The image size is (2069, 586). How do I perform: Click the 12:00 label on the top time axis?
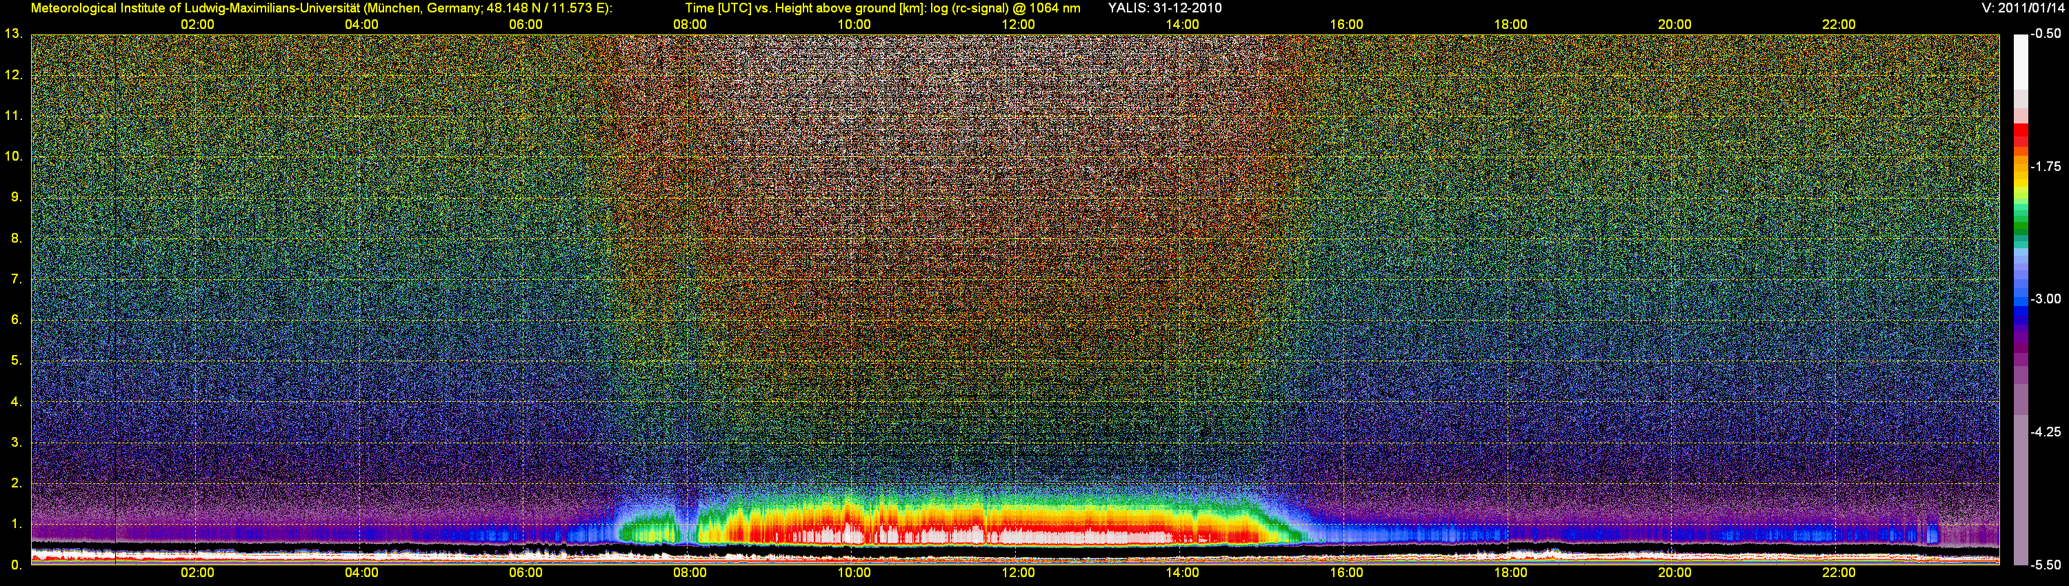(1019, 24)
